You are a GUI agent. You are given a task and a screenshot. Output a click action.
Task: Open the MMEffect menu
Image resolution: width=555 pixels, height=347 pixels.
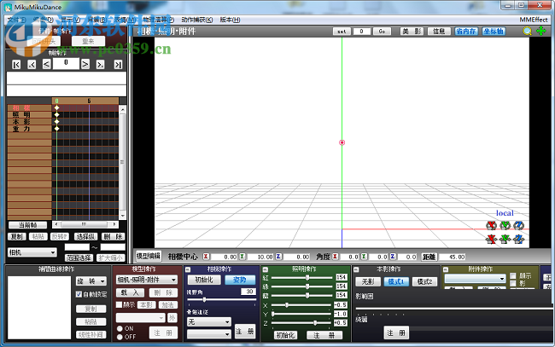click(x=534, y=20)
